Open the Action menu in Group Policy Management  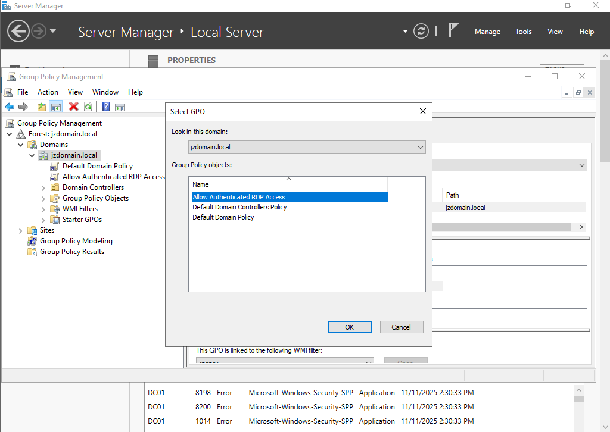tap(48, 92)
